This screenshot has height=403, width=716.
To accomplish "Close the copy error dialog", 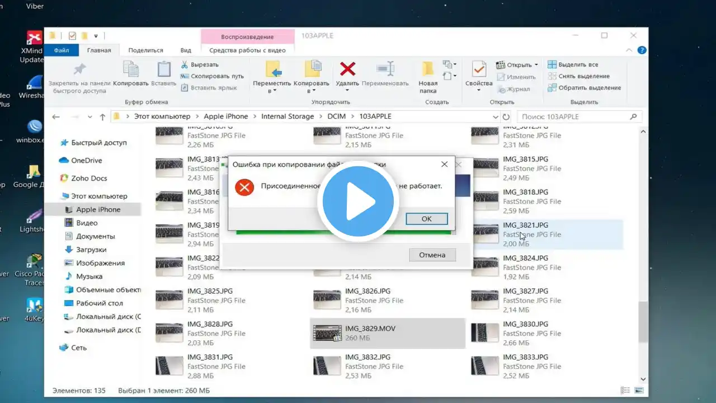I will point(444,165).
